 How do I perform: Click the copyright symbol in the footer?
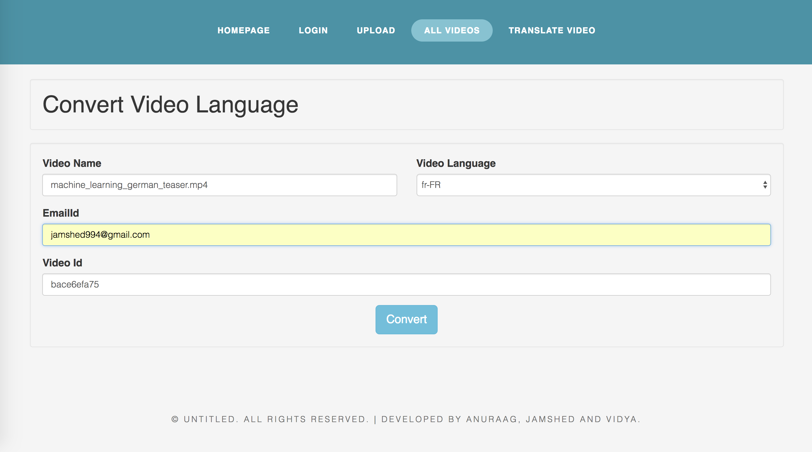175,419
